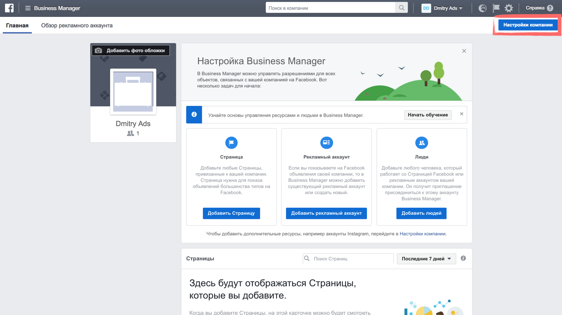Click the Начать обучение button
The width and height of the screenshot is (562, 315).
428,115
